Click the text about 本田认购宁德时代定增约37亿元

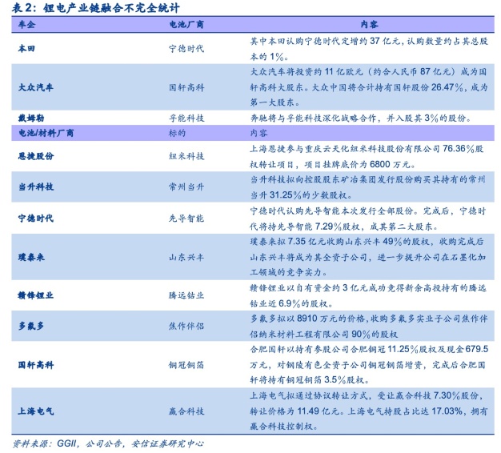[369, 49]
